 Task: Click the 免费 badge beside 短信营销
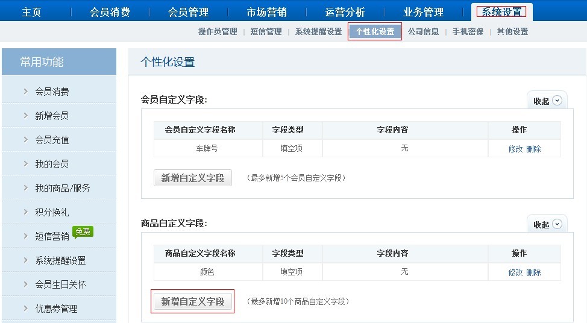83,231
